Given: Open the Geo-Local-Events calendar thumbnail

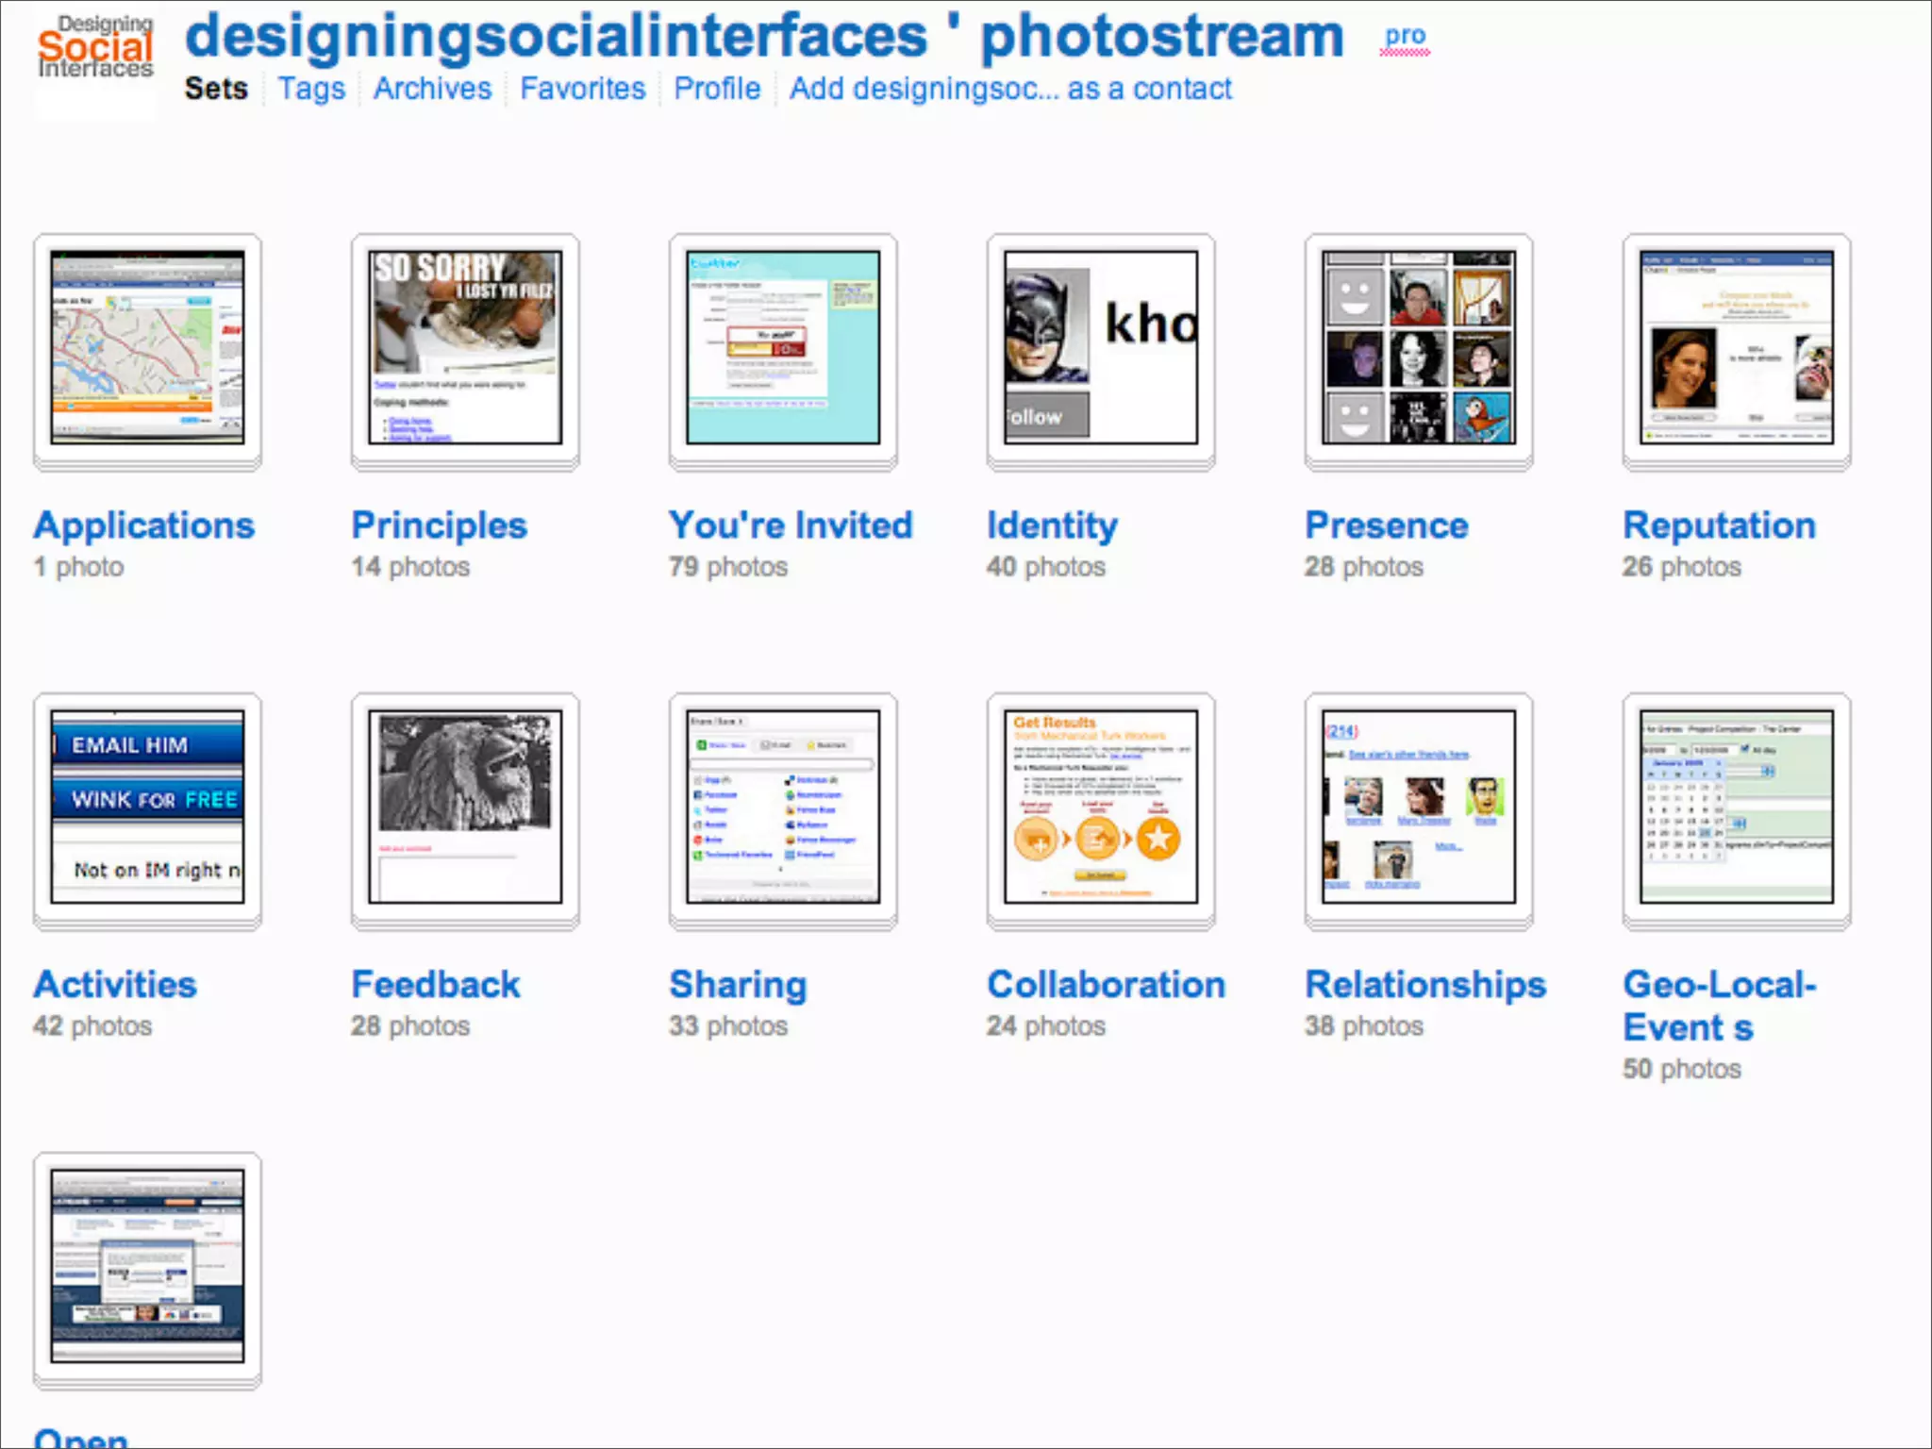Looking at the screenshot, I should (x=1737, y=808).
